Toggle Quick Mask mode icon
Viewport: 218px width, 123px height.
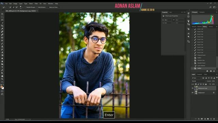pyautogui.click(x=2, y=91)
